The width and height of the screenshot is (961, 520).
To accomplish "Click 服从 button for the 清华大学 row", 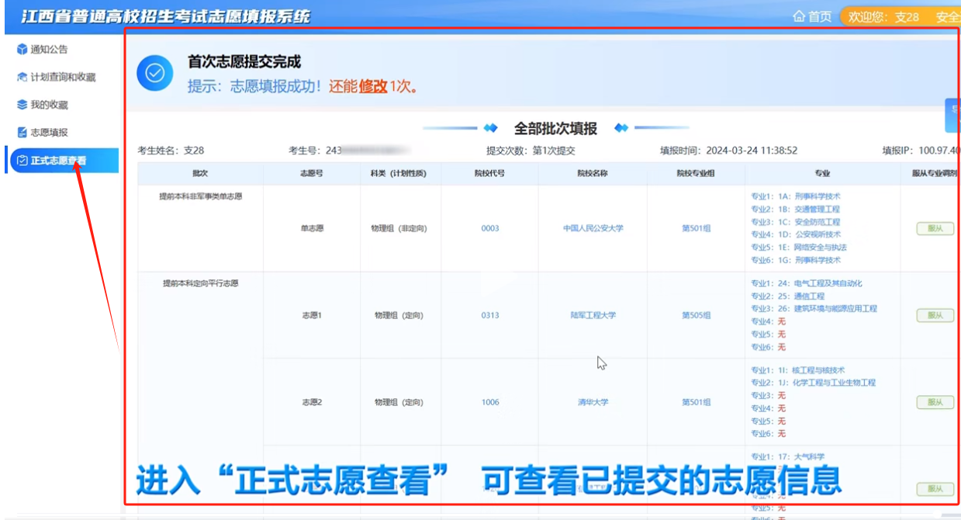I will 934,402.
